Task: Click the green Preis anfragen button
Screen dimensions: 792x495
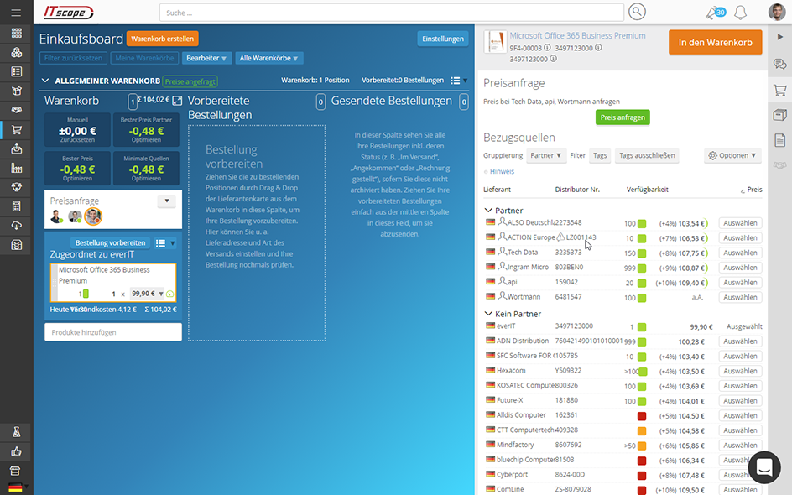Action: (x=623, y=117)
